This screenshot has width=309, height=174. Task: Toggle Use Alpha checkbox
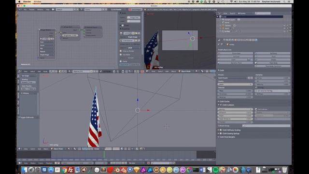click(121, 55)
